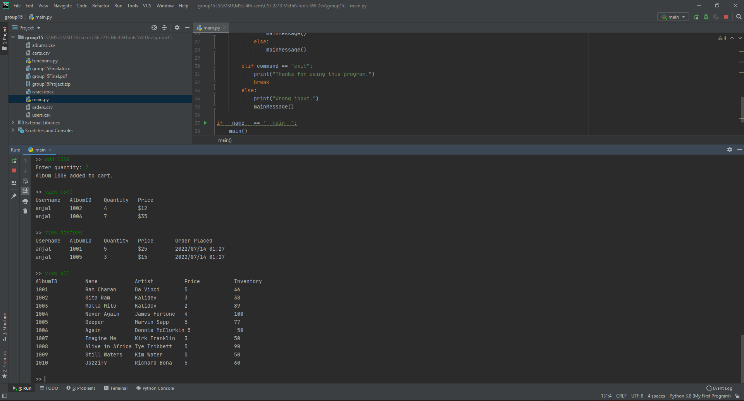Screen dimensions: 744x401
Task: Open Search Everywhere with the magnifier icon
Action: (x=739, y=17)
